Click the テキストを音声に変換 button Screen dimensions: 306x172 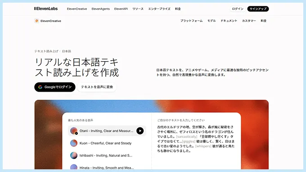pyautogui.click(x=97, y=87)
